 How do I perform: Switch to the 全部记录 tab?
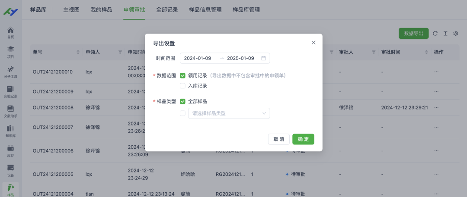pos(167,10)
